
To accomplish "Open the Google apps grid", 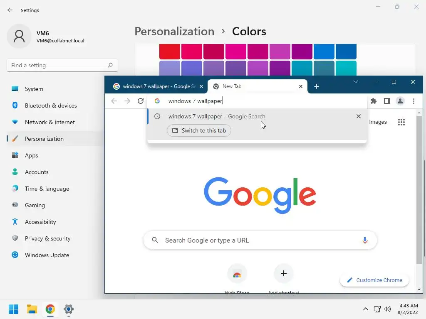I will click(x=401, y=122).
